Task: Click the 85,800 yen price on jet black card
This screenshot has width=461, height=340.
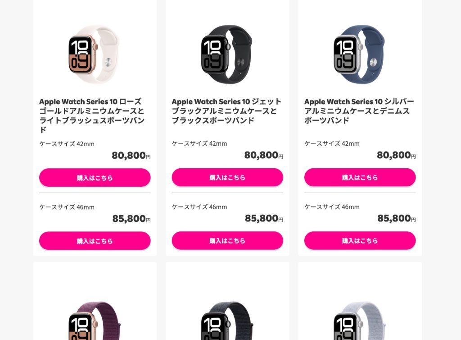Action: click(x=264, y=218)
